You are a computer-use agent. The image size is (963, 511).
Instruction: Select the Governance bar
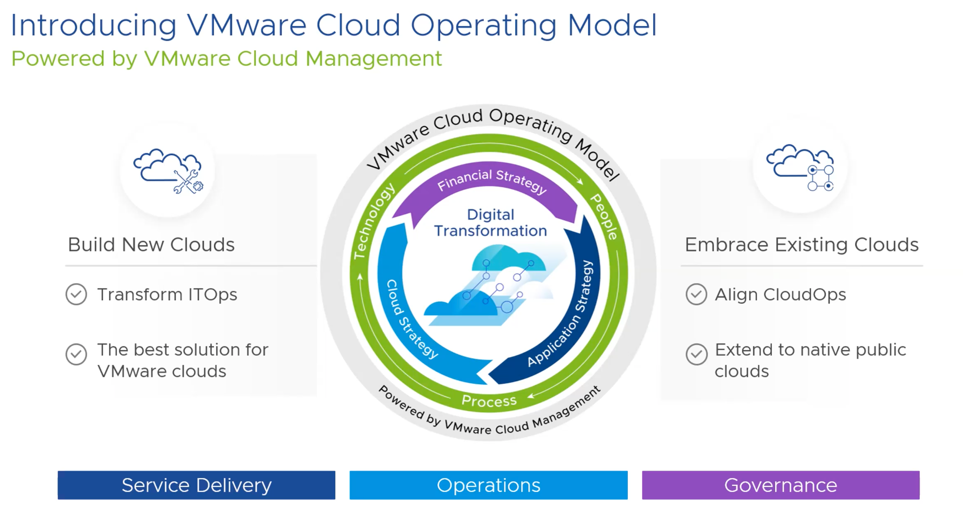780,485
